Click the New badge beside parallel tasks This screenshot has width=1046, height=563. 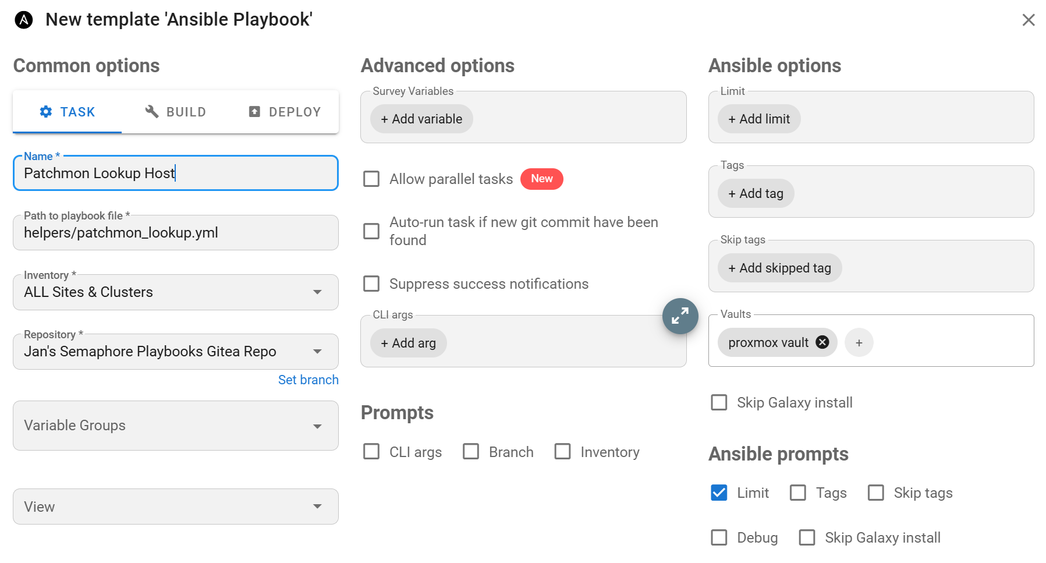(x=542, y=179)
